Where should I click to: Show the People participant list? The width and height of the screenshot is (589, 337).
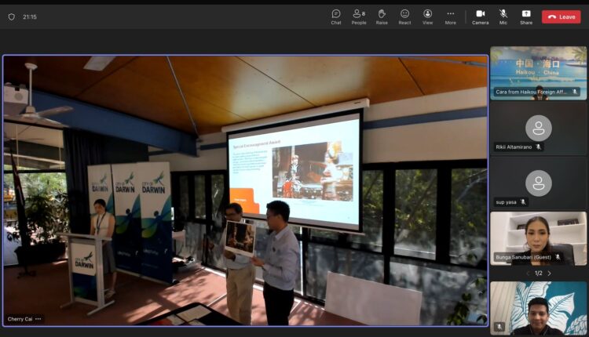(359, 16)
